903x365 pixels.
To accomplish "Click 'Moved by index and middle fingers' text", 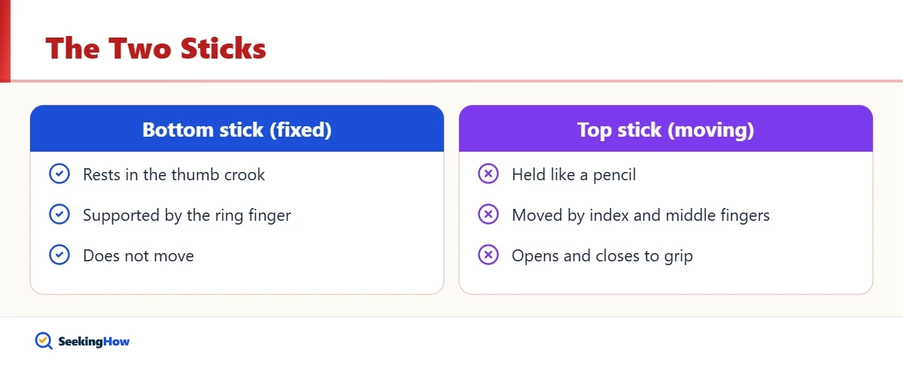I will (x=640, y=216).
